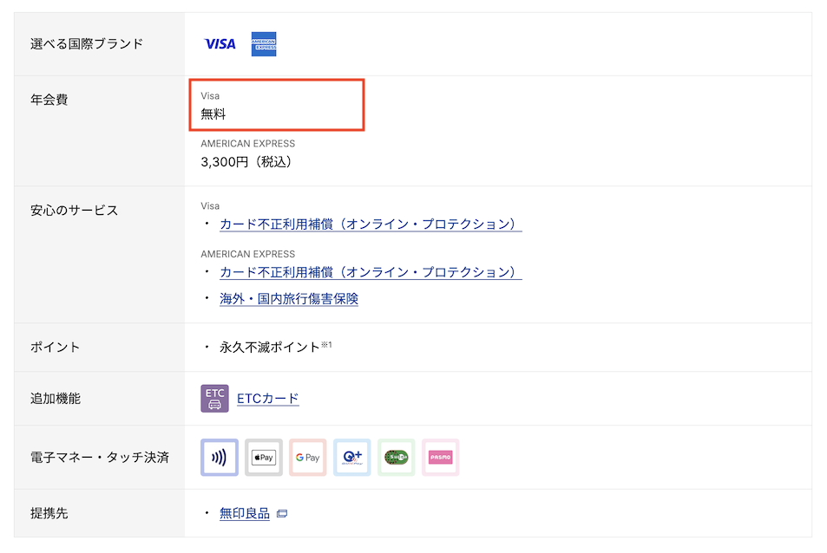Open the 無印良品 partner link
Screen dimensions: 827x553
point(245,513)
